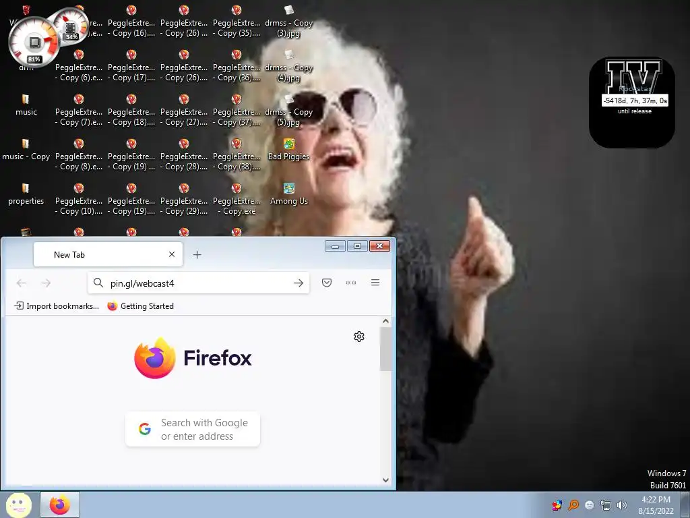Select the Bad Piggies shortcut
Viewport: 690px width, 518px height.
(x=288, y=150)
